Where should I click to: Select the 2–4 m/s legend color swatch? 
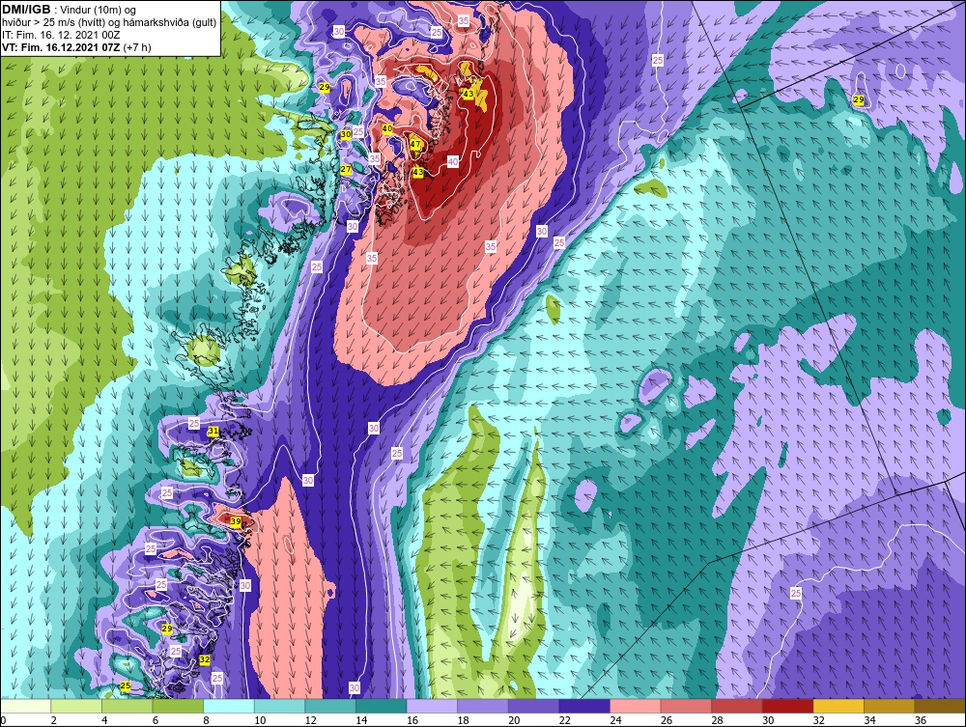(x=75, y=706)
